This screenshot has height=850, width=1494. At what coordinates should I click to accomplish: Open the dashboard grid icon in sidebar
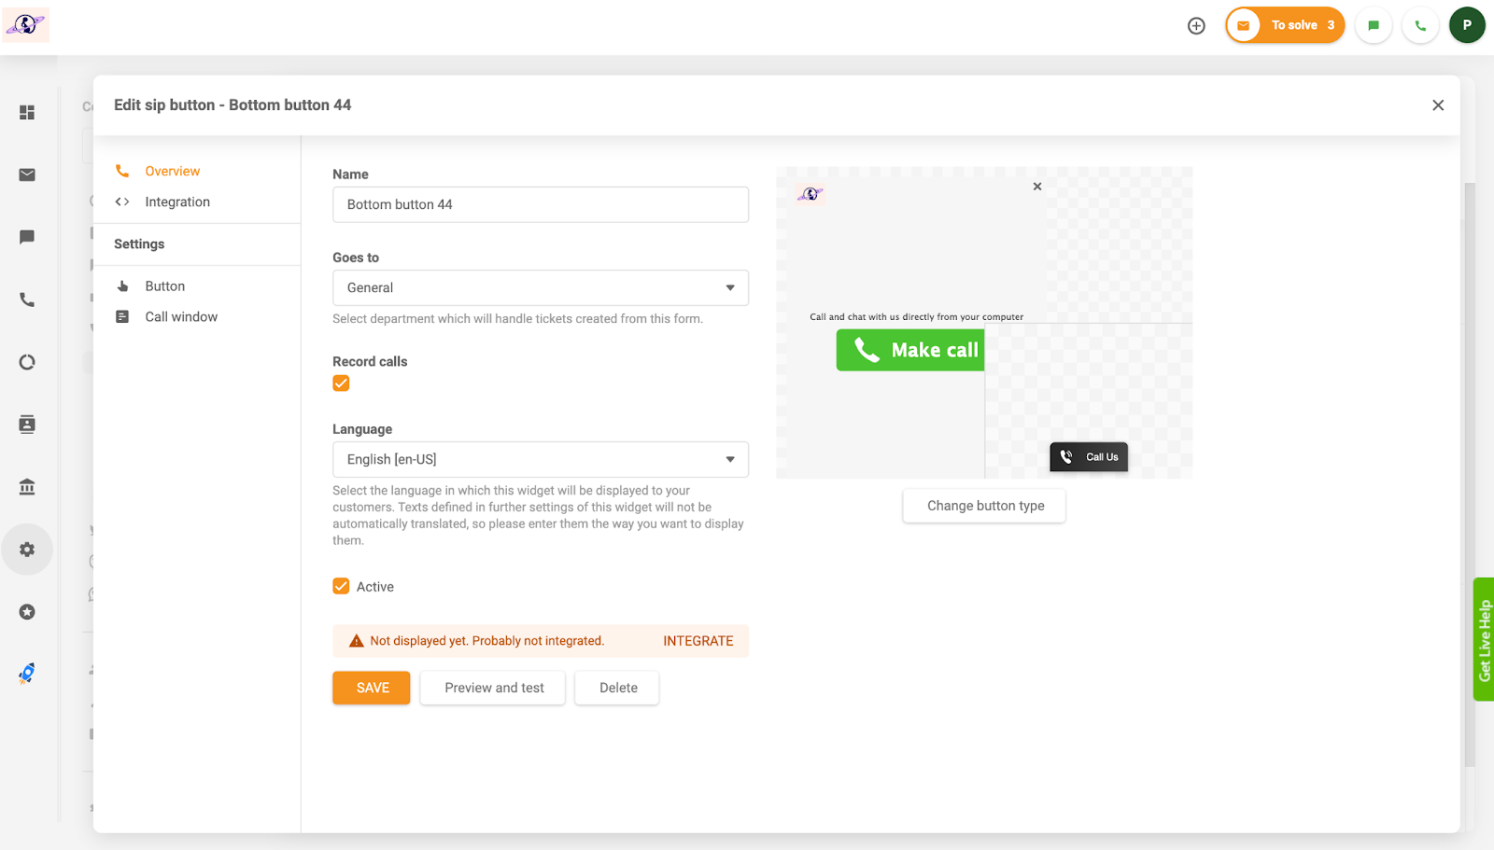27,113
